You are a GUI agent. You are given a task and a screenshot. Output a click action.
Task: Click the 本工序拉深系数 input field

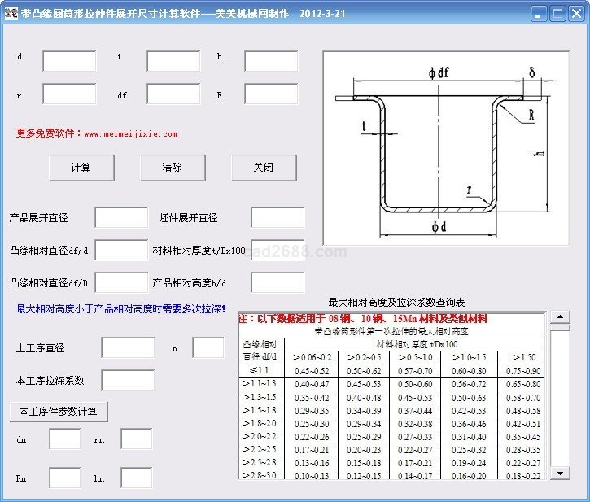point(128,381)
